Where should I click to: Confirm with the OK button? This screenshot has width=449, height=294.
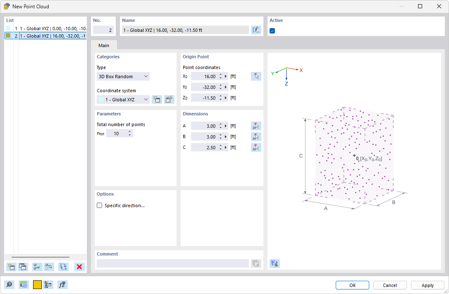(x=352, y=285)
